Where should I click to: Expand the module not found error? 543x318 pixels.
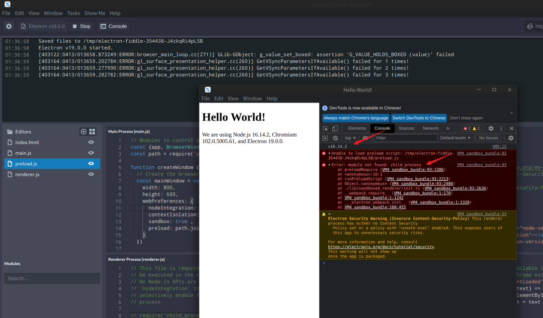click(329, 165)
